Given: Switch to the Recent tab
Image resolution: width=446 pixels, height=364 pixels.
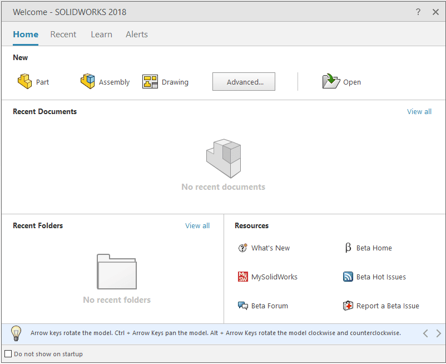Looking at the screenshot, I should pyautogui.click(x=63, y=35).
